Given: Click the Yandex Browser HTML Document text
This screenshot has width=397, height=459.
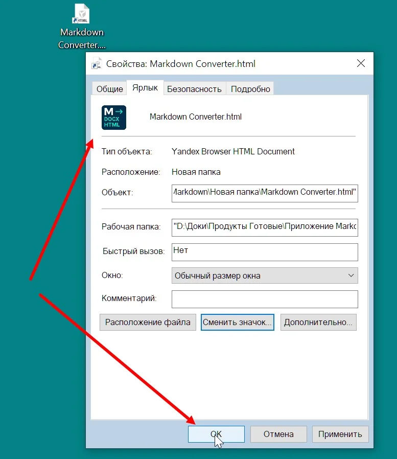Looking at the screenshot, I should 233,151.
